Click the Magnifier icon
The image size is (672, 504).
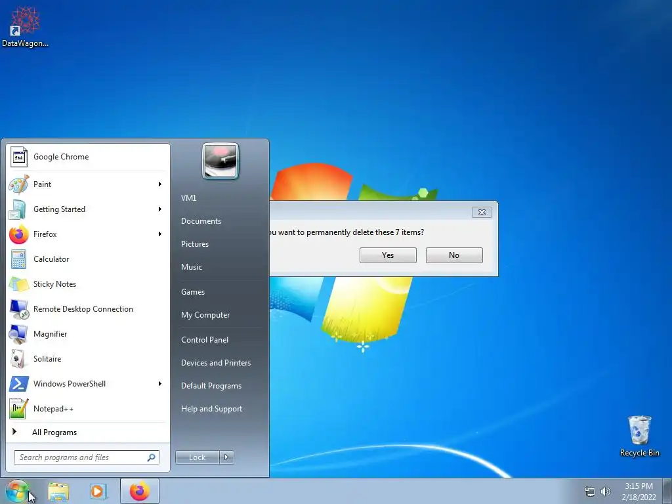pyautogui.click(x=18, y=334)
